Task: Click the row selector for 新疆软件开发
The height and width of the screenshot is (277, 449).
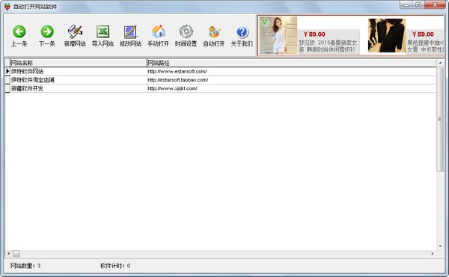Action: (x=7, y=88)
